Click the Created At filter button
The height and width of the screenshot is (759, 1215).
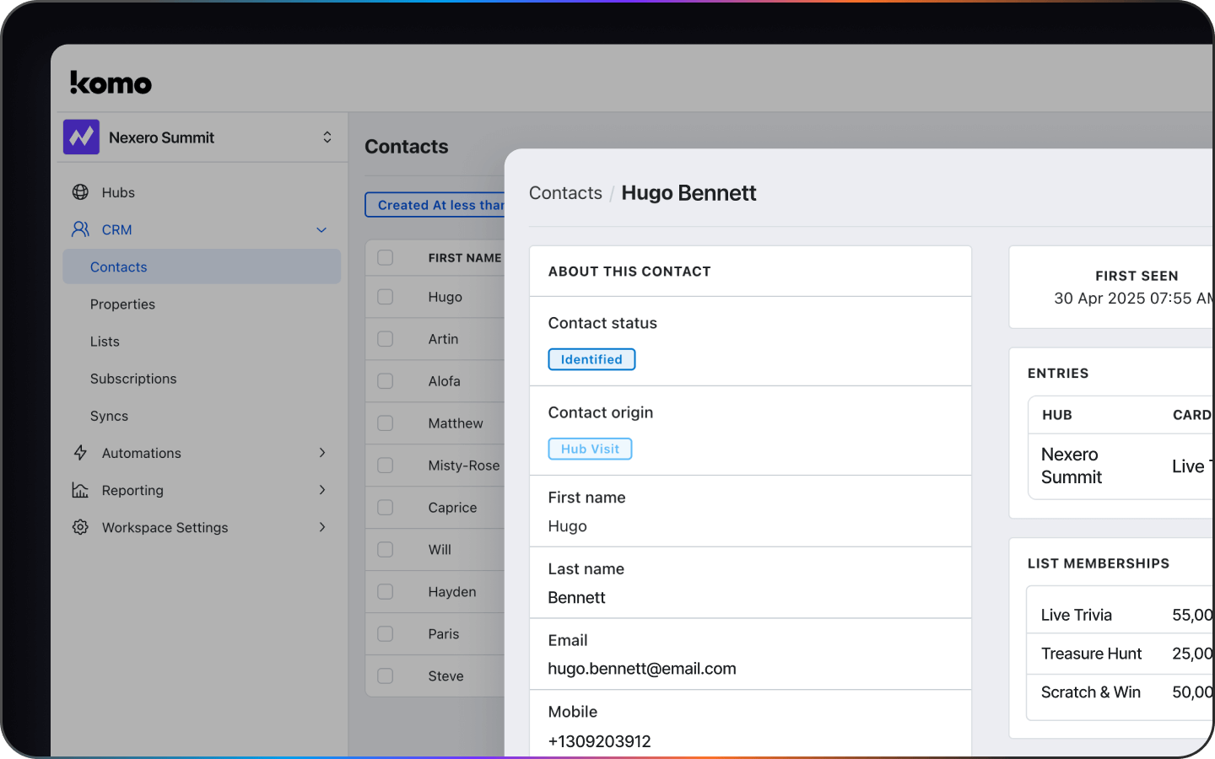[x=435, y=205]
